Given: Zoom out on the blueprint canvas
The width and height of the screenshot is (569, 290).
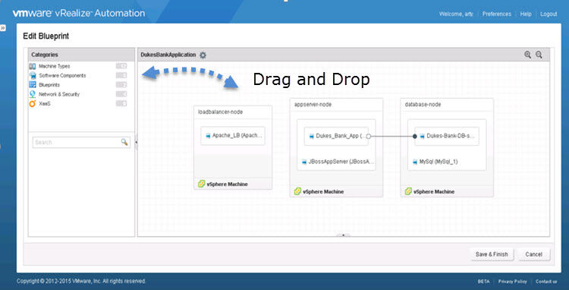Looking at the screenshot, I should coord(539,55).
